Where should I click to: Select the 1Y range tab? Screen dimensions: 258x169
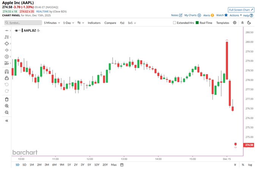tap(69, 165)
